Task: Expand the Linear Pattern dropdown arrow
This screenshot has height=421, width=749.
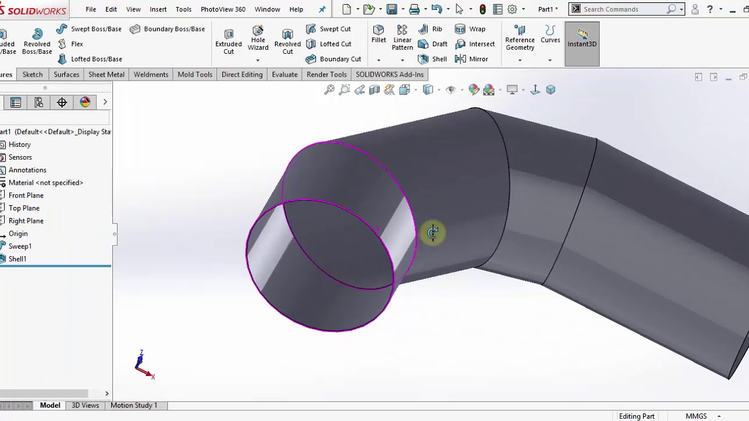Action: tap(402, 60)
